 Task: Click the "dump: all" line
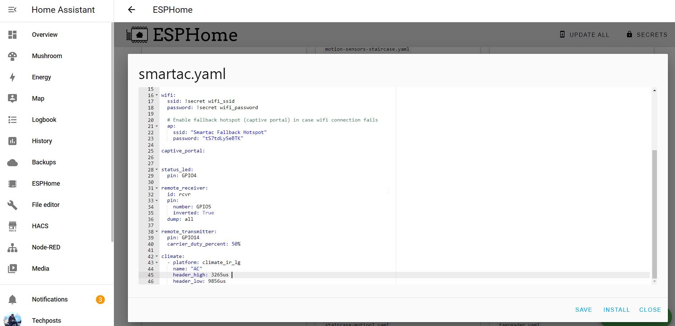click(180, 219)
